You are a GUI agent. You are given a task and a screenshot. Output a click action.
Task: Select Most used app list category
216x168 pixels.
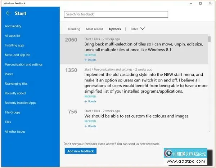17,55
